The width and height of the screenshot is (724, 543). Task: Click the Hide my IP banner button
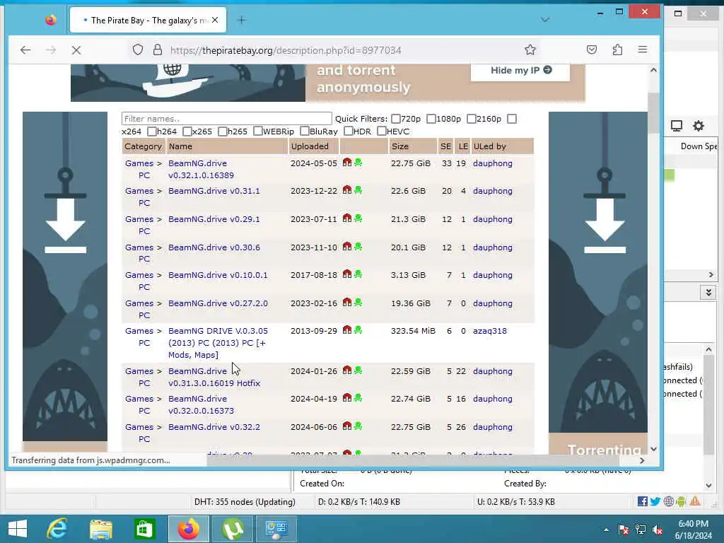pos(520,71)
